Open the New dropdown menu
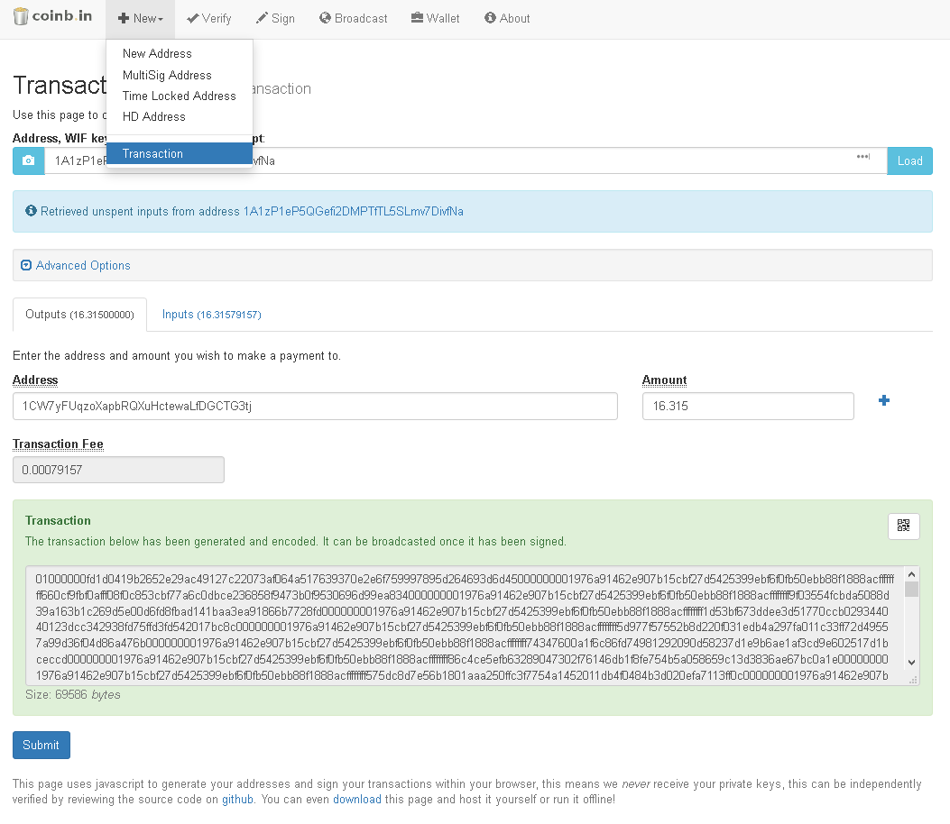 141,19
